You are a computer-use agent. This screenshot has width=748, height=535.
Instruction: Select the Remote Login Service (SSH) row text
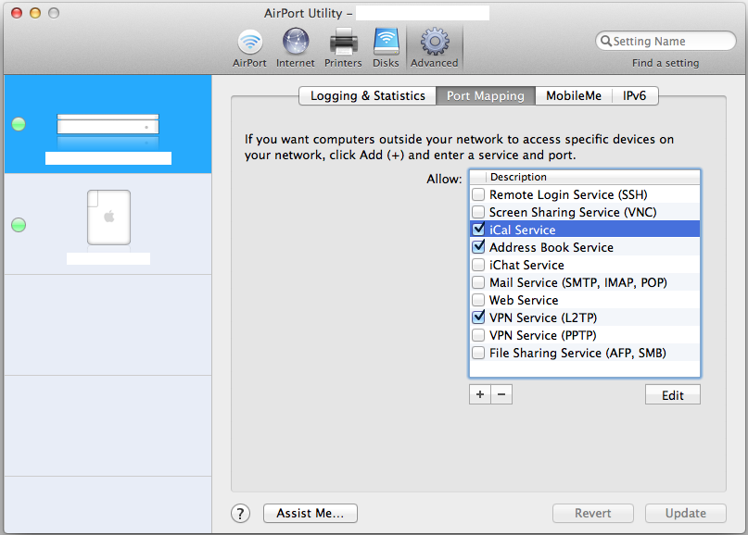pyautogui.click(x=568, y=195)
